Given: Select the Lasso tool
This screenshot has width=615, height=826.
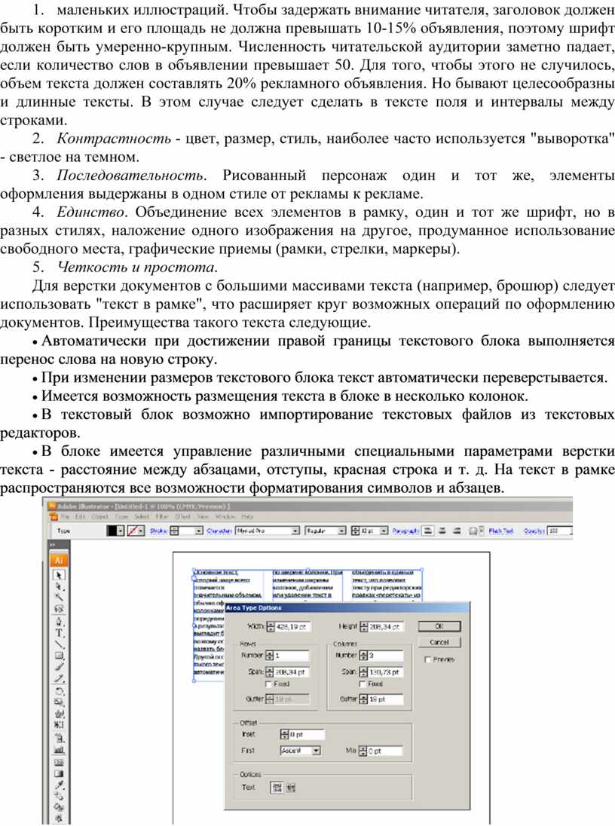Looking at the screenshot, I should click(59, 610).
